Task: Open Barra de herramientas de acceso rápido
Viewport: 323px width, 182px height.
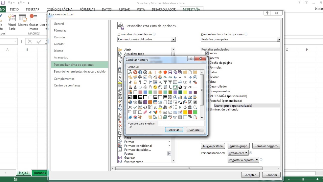Action: 80,72
